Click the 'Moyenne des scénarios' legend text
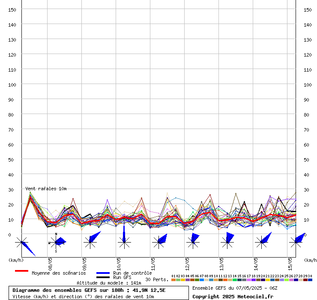Viewport: 317px width, 300px height. (x=59, y=273)
